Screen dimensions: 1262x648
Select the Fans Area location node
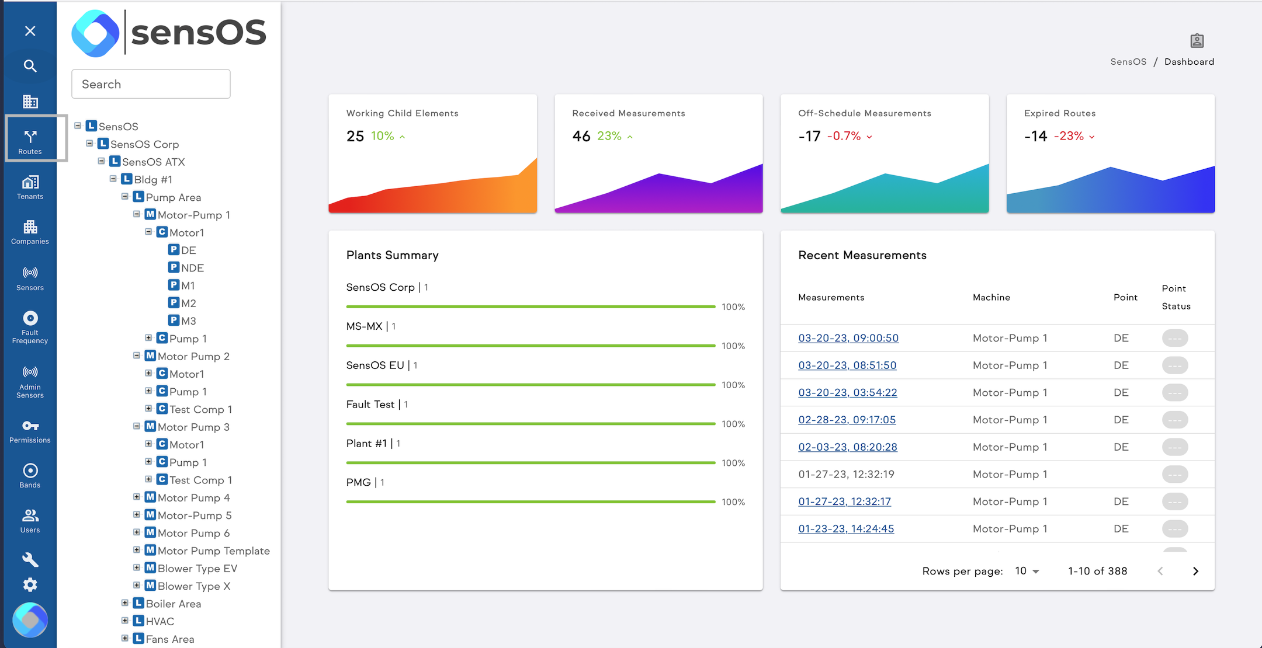(x=164, y=639)
